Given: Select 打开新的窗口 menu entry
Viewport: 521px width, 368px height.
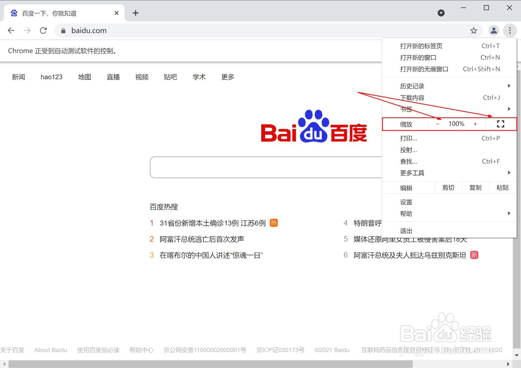Looking at the screenshot, I should point(449,58).
